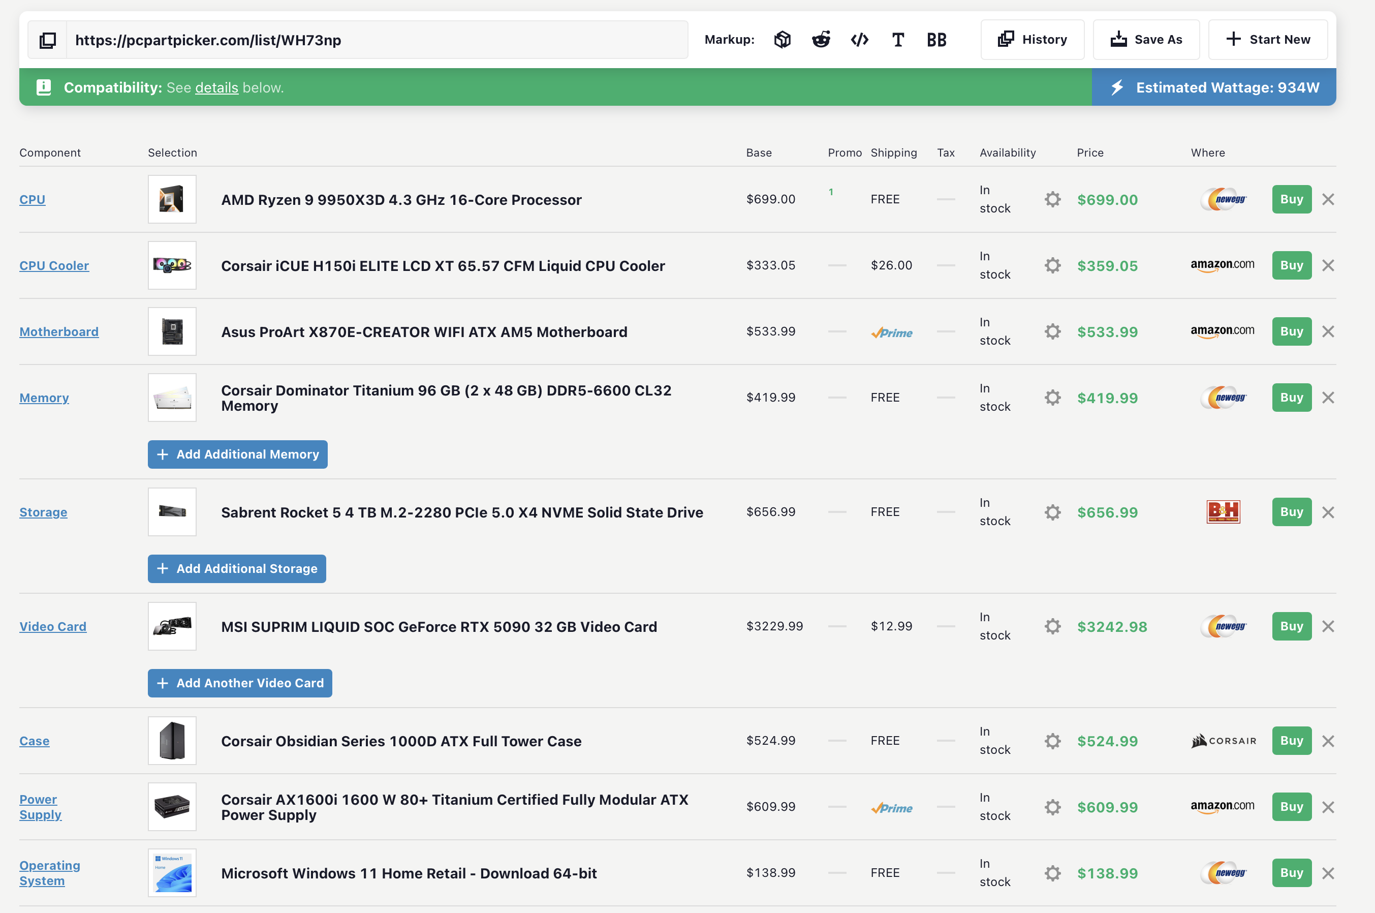Remove the Asus ProArt motherboard
Screen dimensions: 1375x913
tap(1328, 331)
